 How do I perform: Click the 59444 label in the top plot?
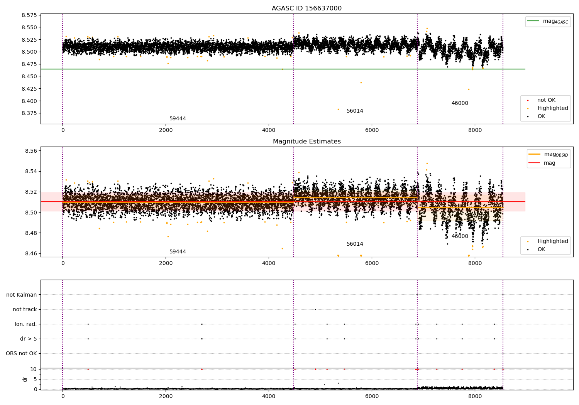[178, 119]
